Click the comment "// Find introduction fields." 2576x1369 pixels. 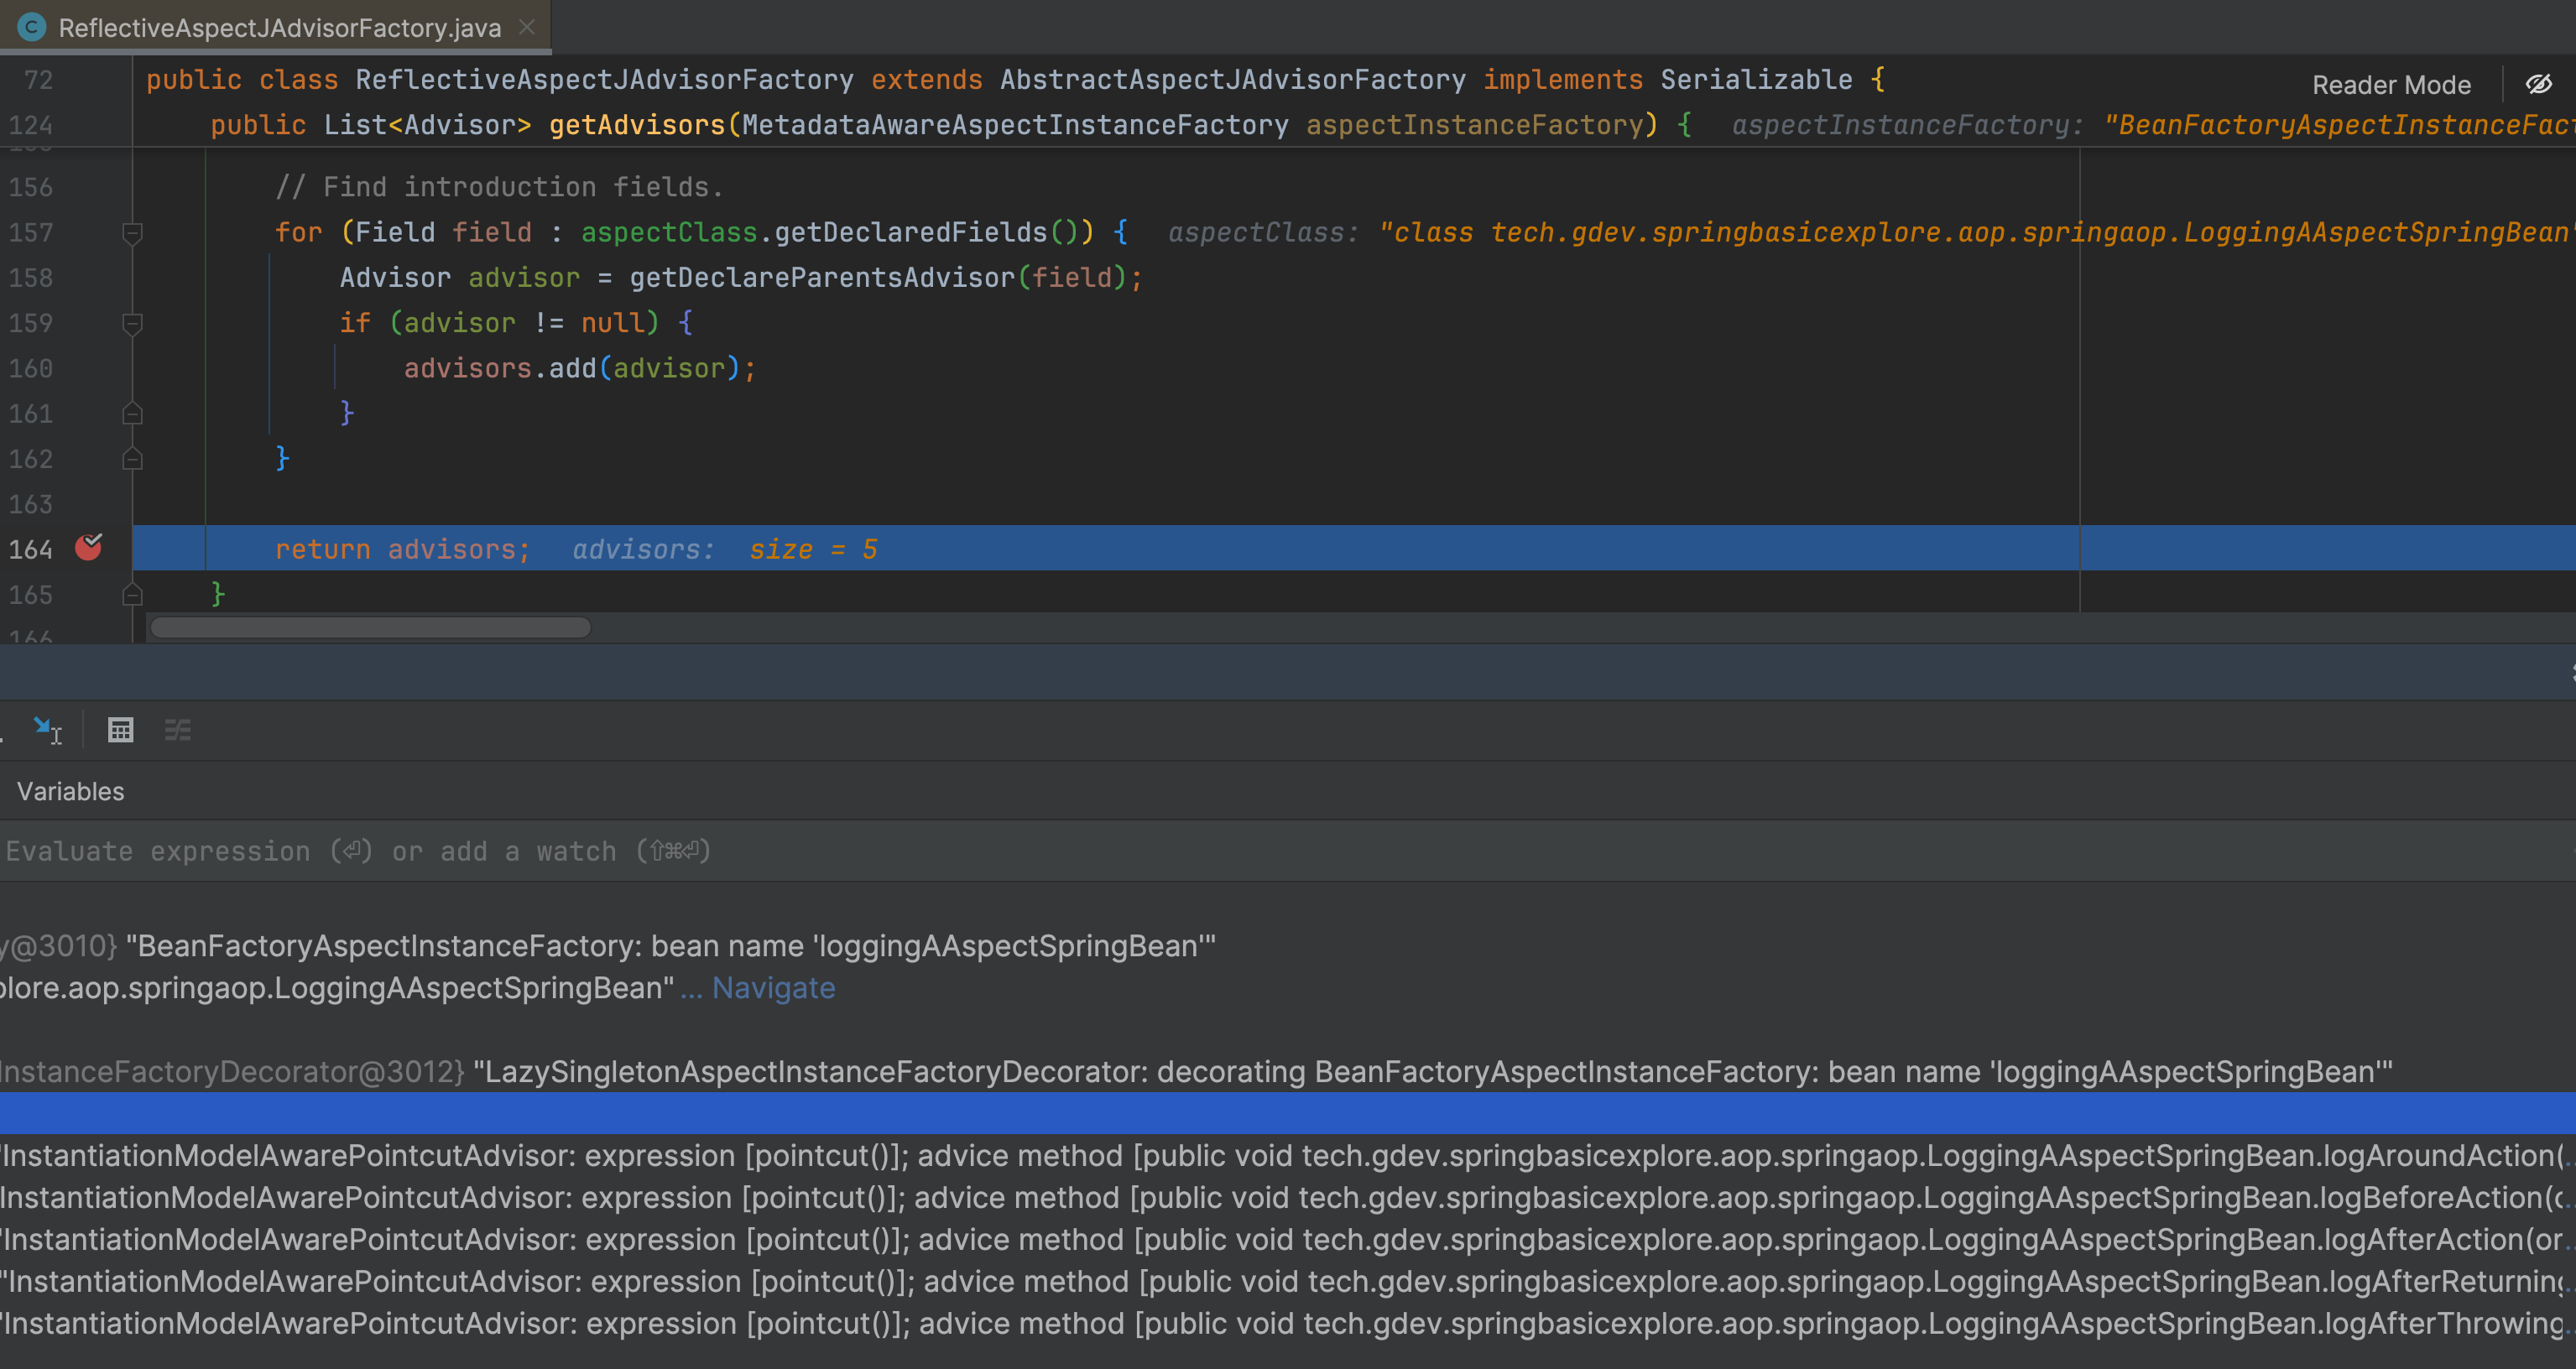(499, 187)
